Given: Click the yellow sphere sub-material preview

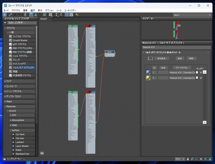Looking at the screenshot, I should tap(148, 78).
